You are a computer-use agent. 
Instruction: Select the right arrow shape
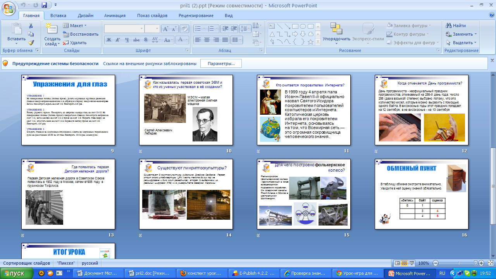[295, 34]
